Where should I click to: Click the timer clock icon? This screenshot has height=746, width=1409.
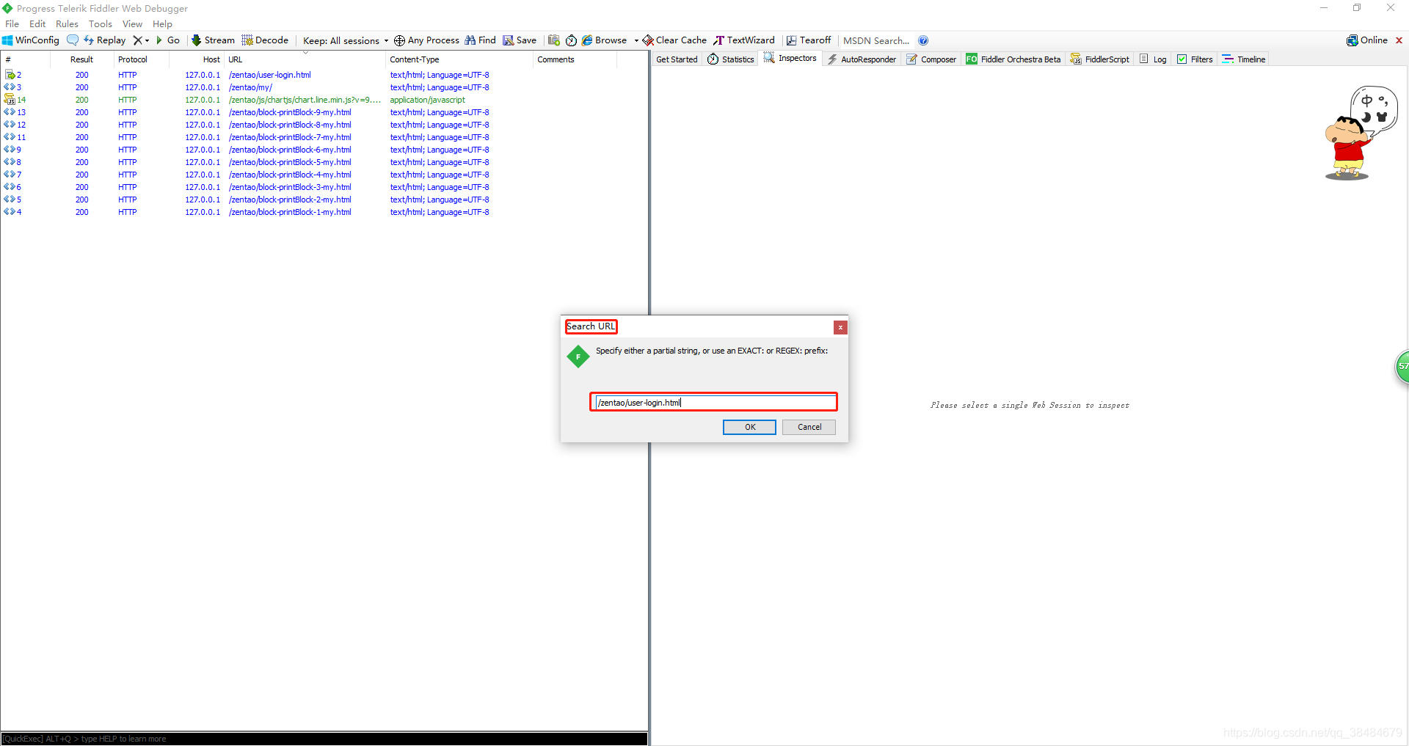571,40
